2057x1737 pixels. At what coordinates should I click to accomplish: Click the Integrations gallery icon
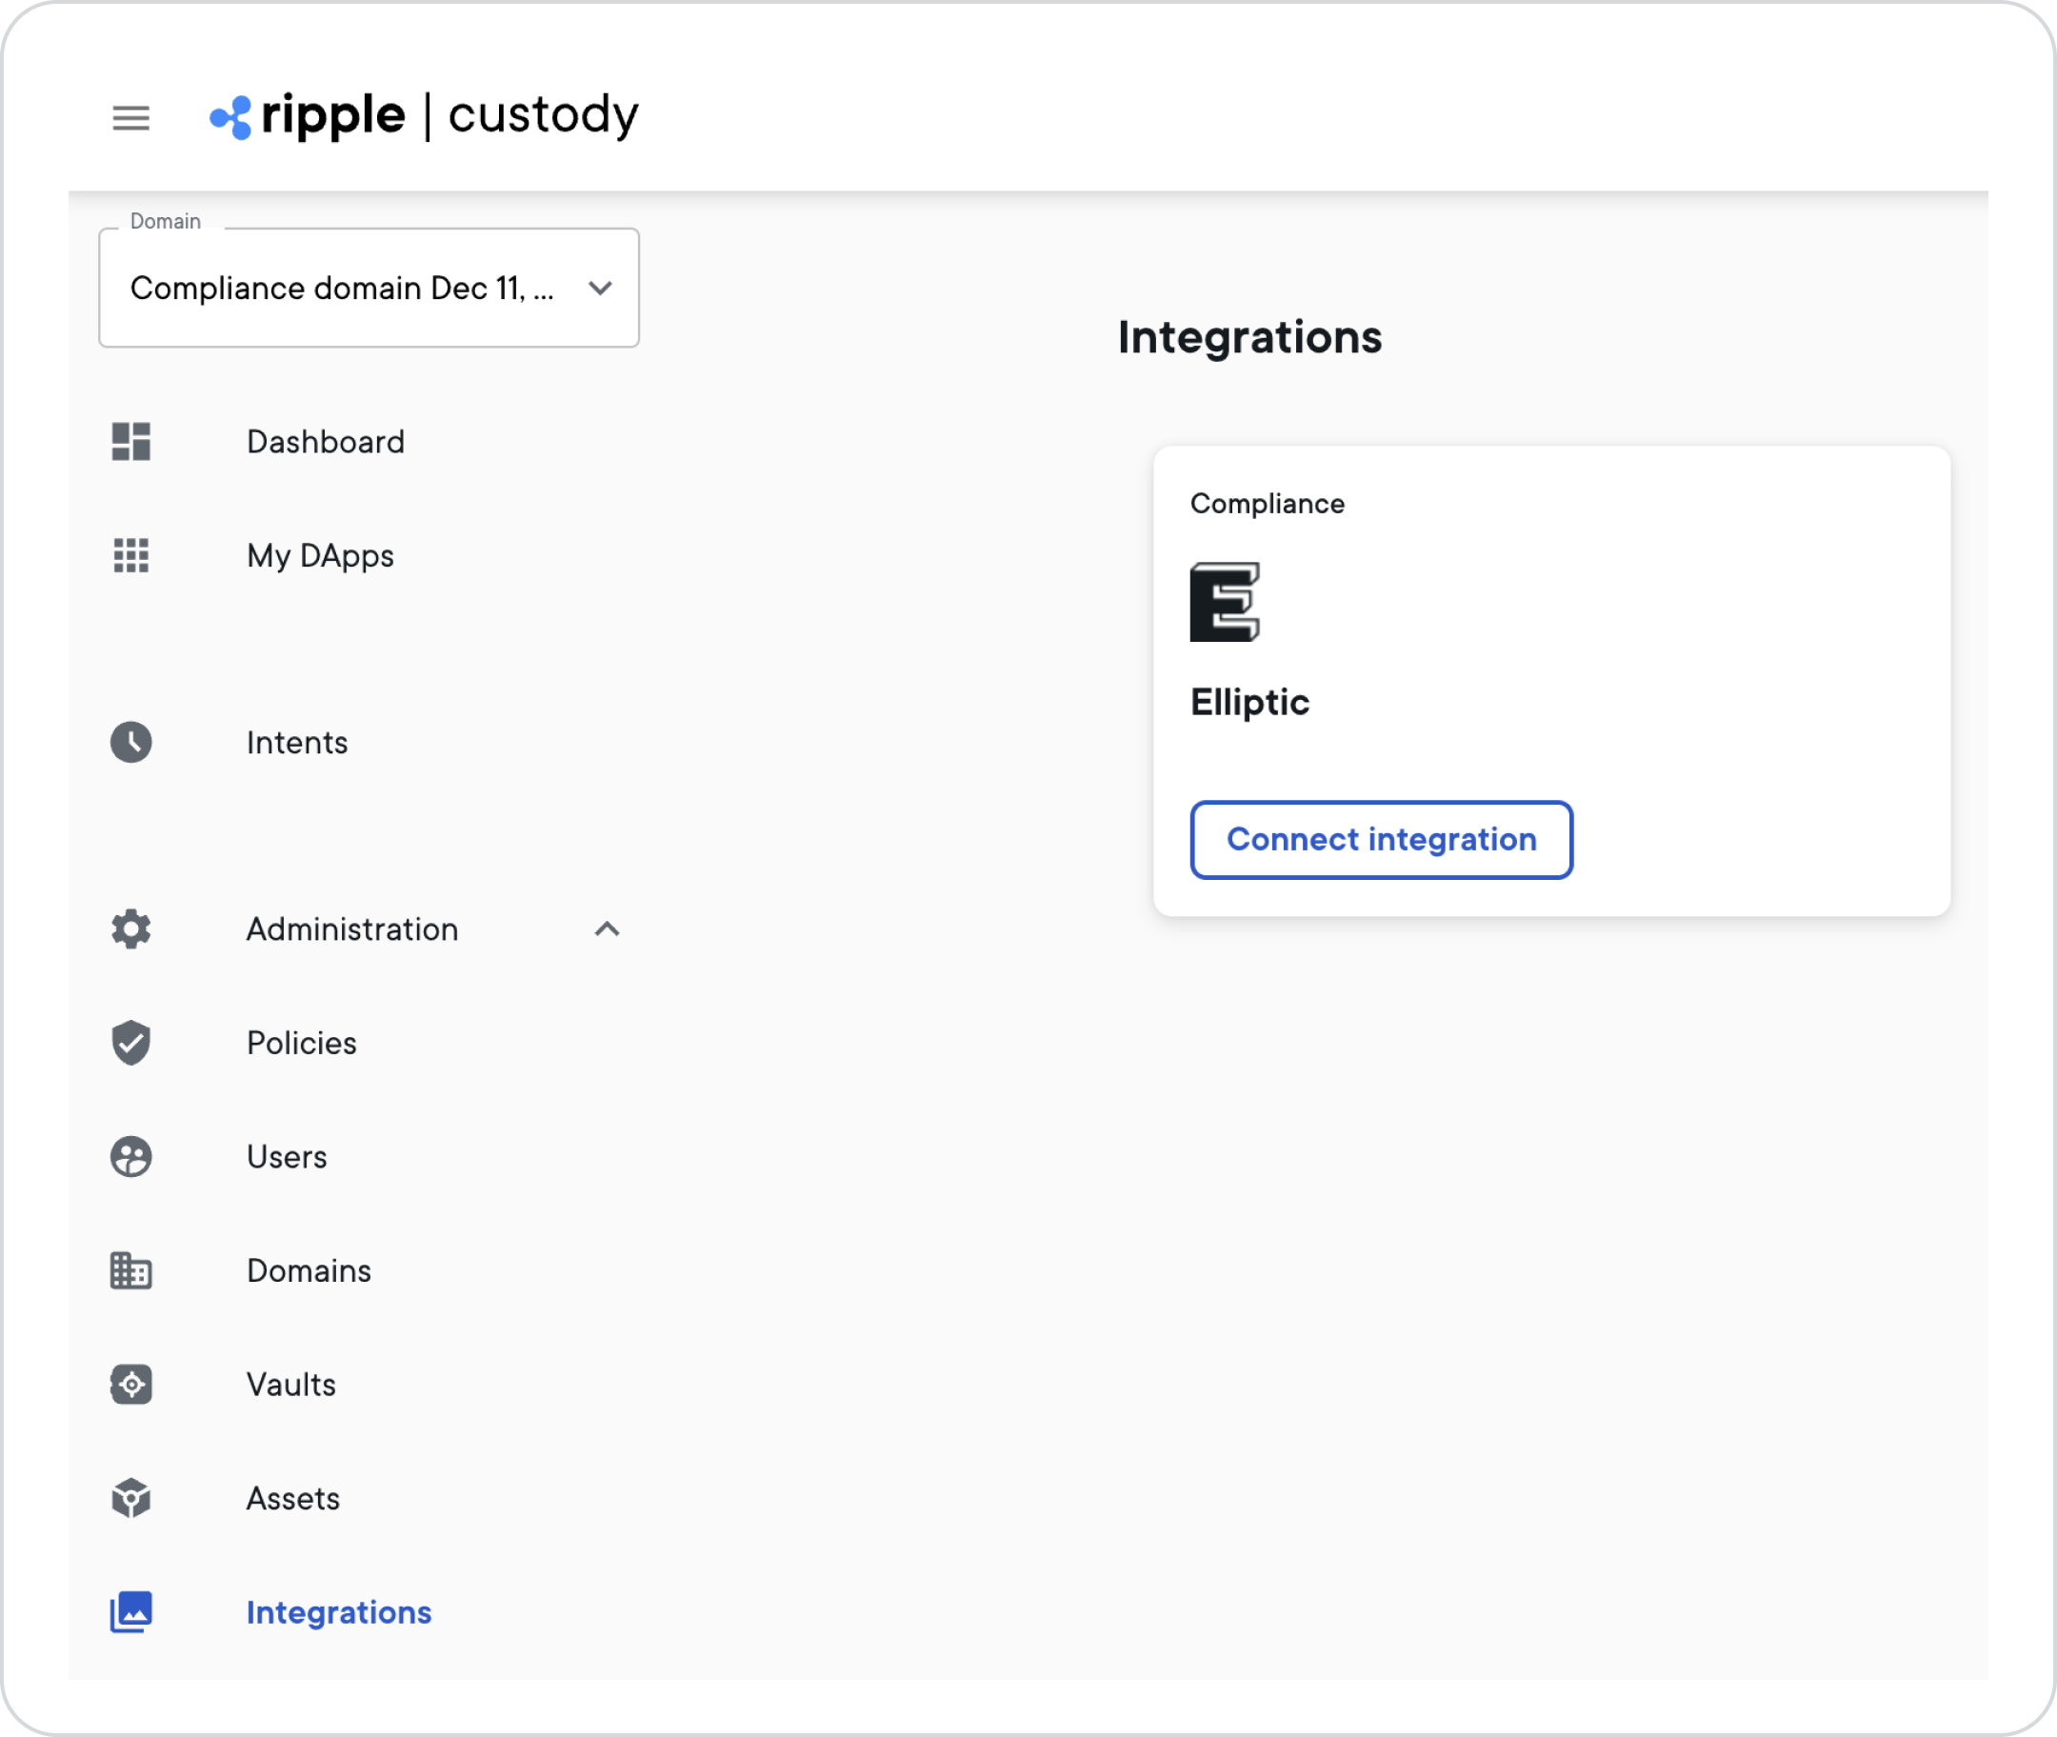pyautogui.click(x=131, y=1612)
